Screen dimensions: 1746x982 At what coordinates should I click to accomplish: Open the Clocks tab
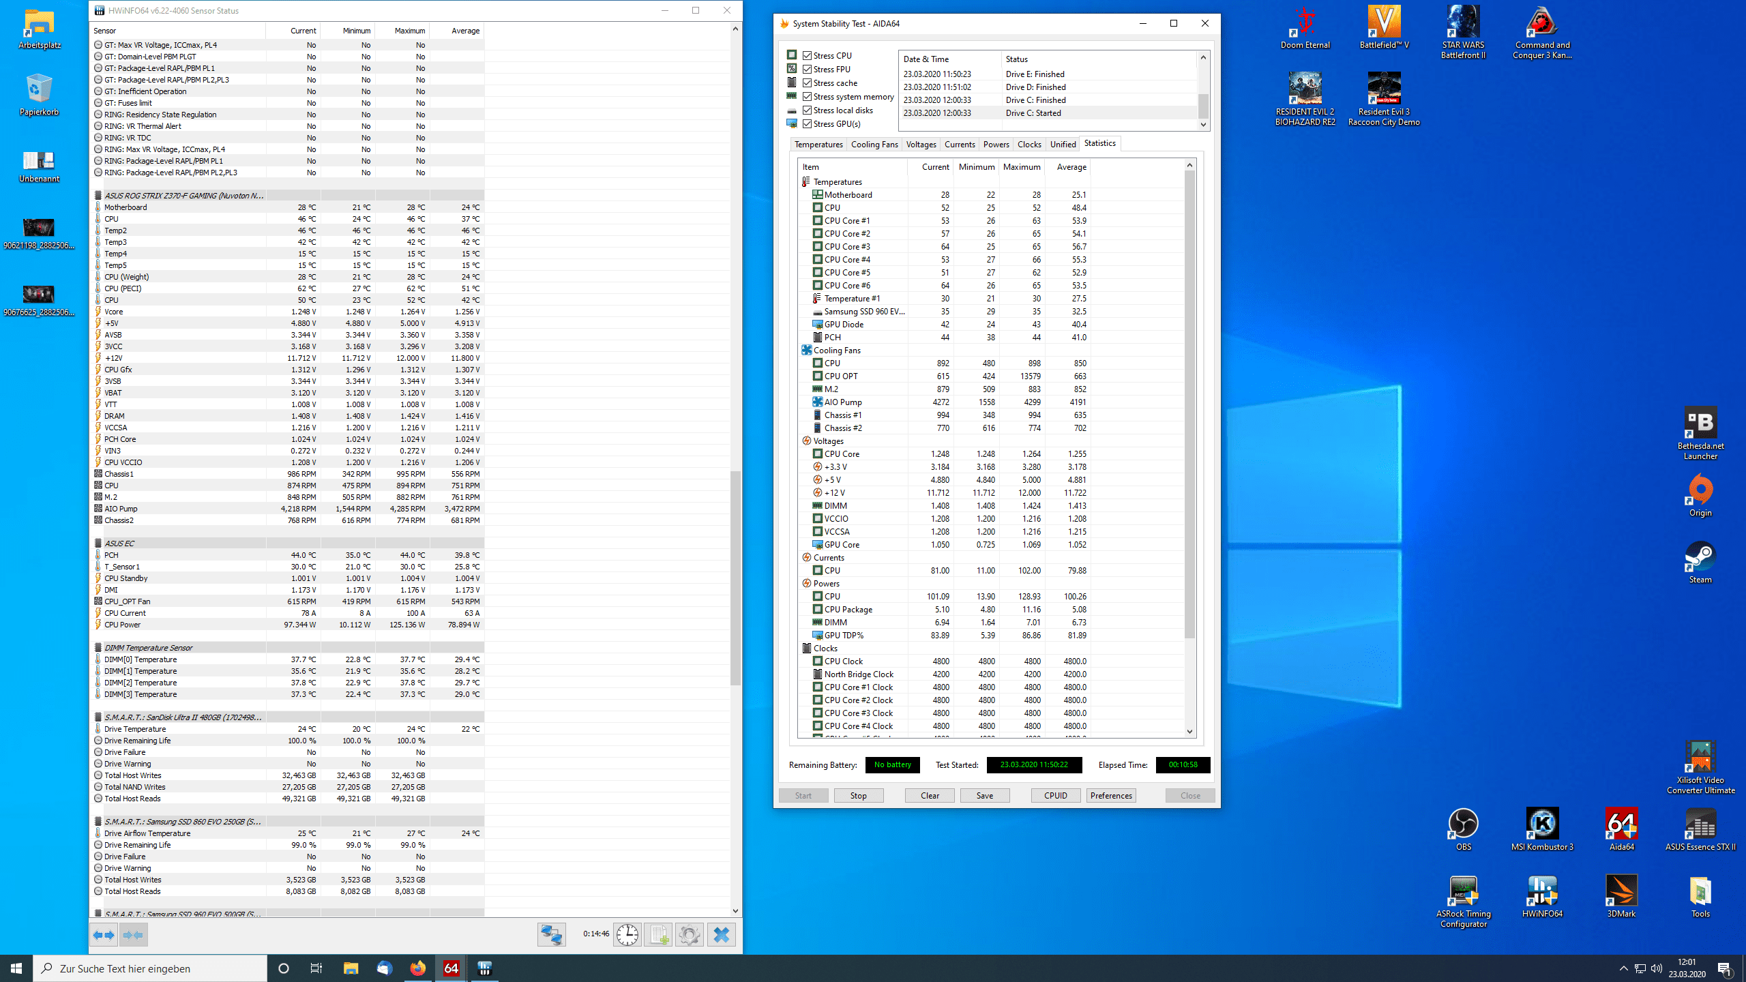[1029, 144]
